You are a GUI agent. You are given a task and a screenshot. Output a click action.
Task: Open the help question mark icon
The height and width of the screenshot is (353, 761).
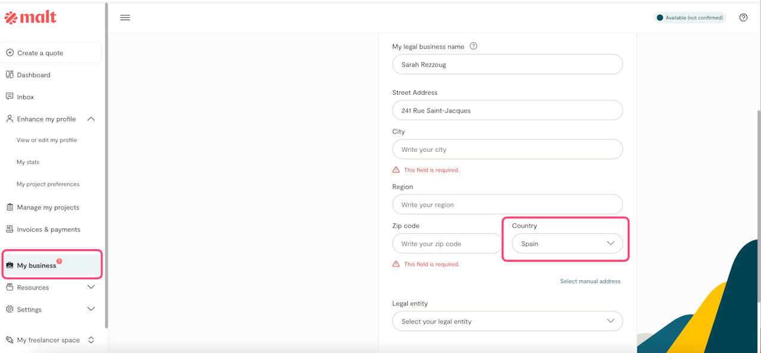pyautogui.click(x=743, y=18)
